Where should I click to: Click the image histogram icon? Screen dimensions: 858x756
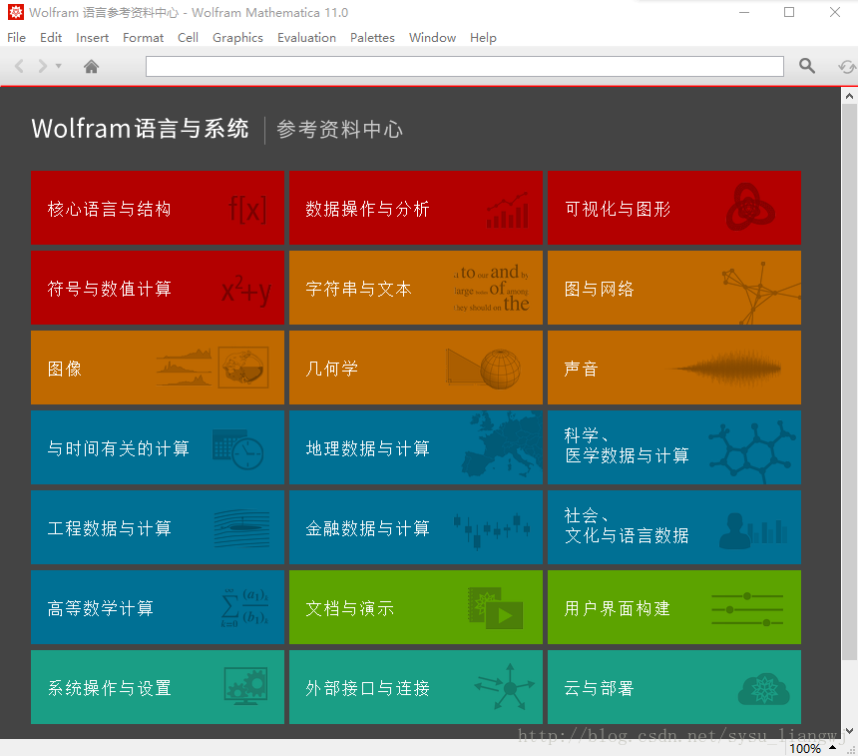tap(213, 368)
